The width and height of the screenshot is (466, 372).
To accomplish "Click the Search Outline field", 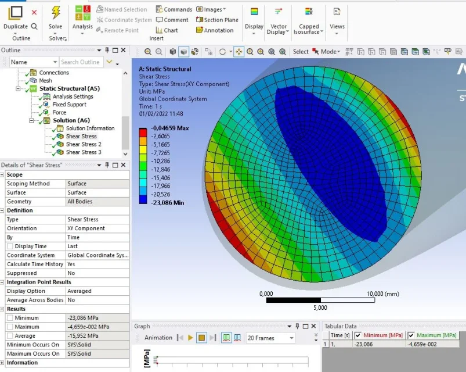I will coord(81,62).
